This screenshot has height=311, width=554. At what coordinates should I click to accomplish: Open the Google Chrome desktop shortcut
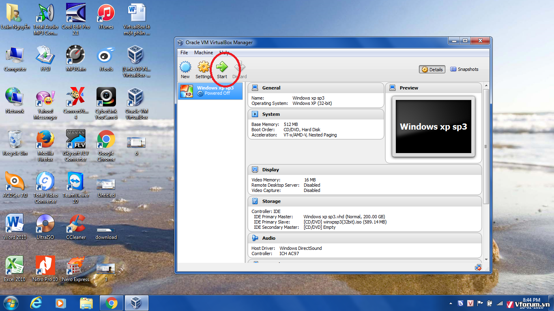106,146
